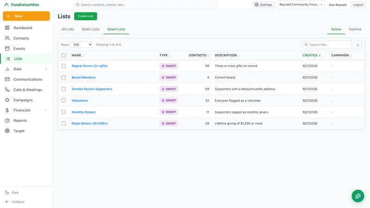Click the SMART badge for Monthly Donors

pos(169,112)
